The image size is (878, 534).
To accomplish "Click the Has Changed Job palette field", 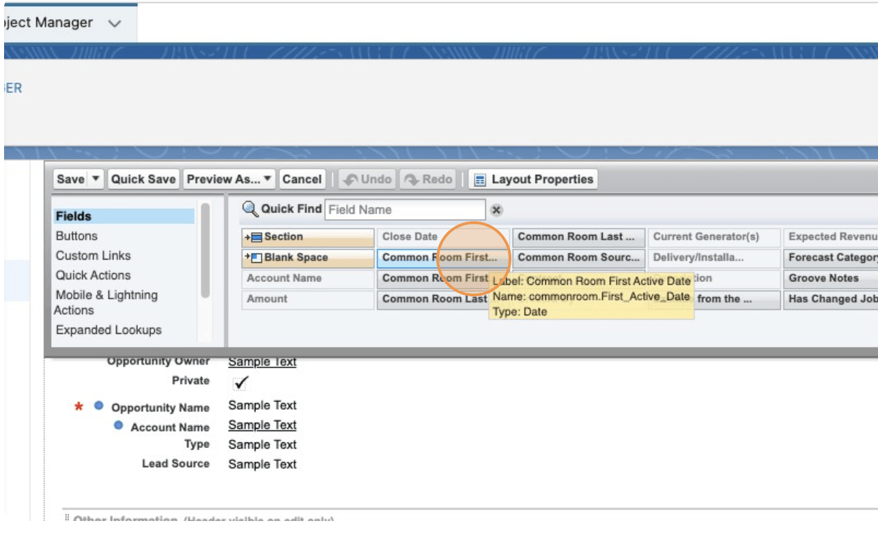I will [830, 298].
